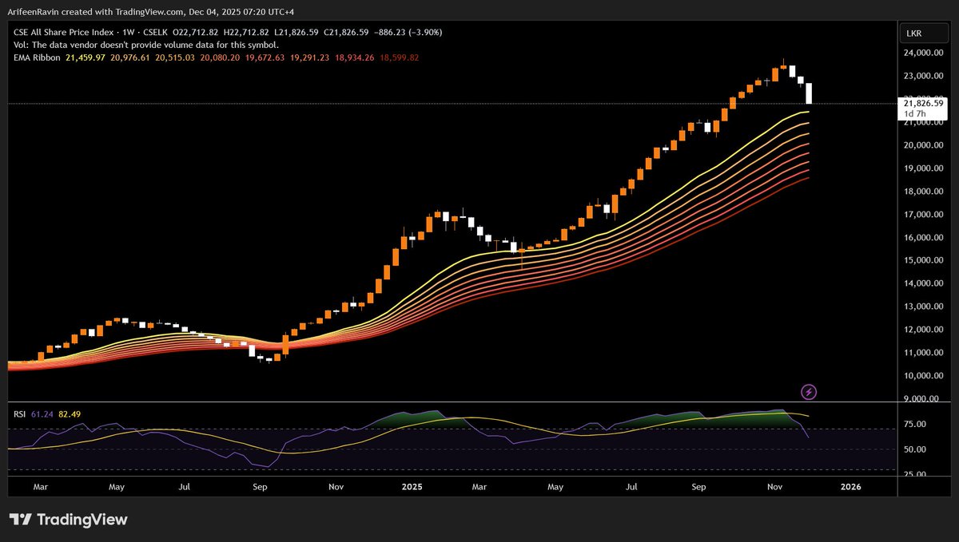
Task: Click the 15,000.00 price axis label
Action: click(x=924, y=260)
